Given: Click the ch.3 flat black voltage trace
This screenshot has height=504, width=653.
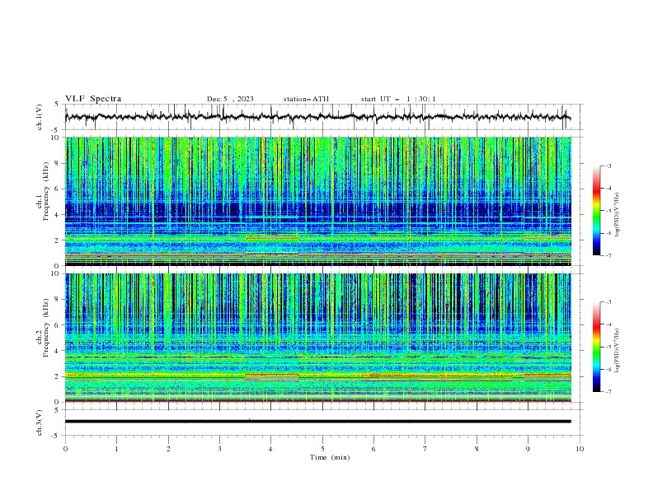Looking at the screenshot, I should 317,422.
